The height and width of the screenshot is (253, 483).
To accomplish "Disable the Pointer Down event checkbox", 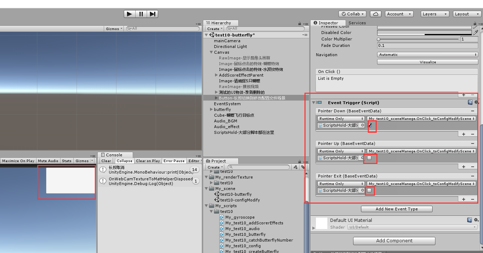I will 370,126.
